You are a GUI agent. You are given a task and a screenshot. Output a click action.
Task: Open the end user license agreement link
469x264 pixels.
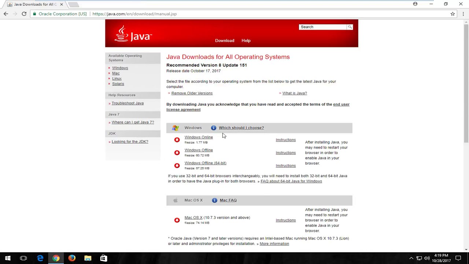258,107
